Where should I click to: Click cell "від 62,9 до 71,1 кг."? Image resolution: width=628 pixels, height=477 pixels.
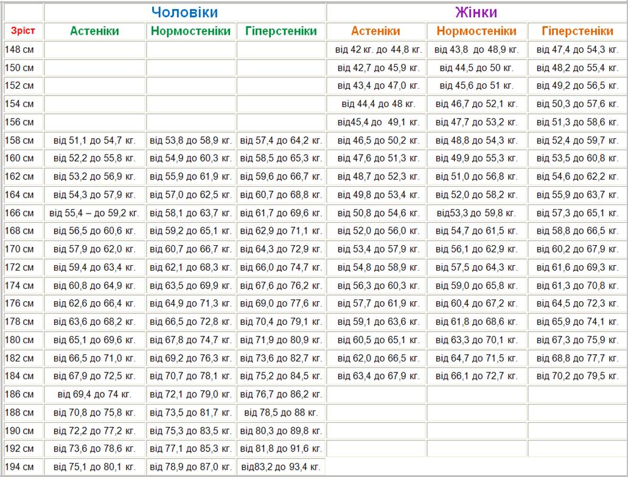(281, 231)
